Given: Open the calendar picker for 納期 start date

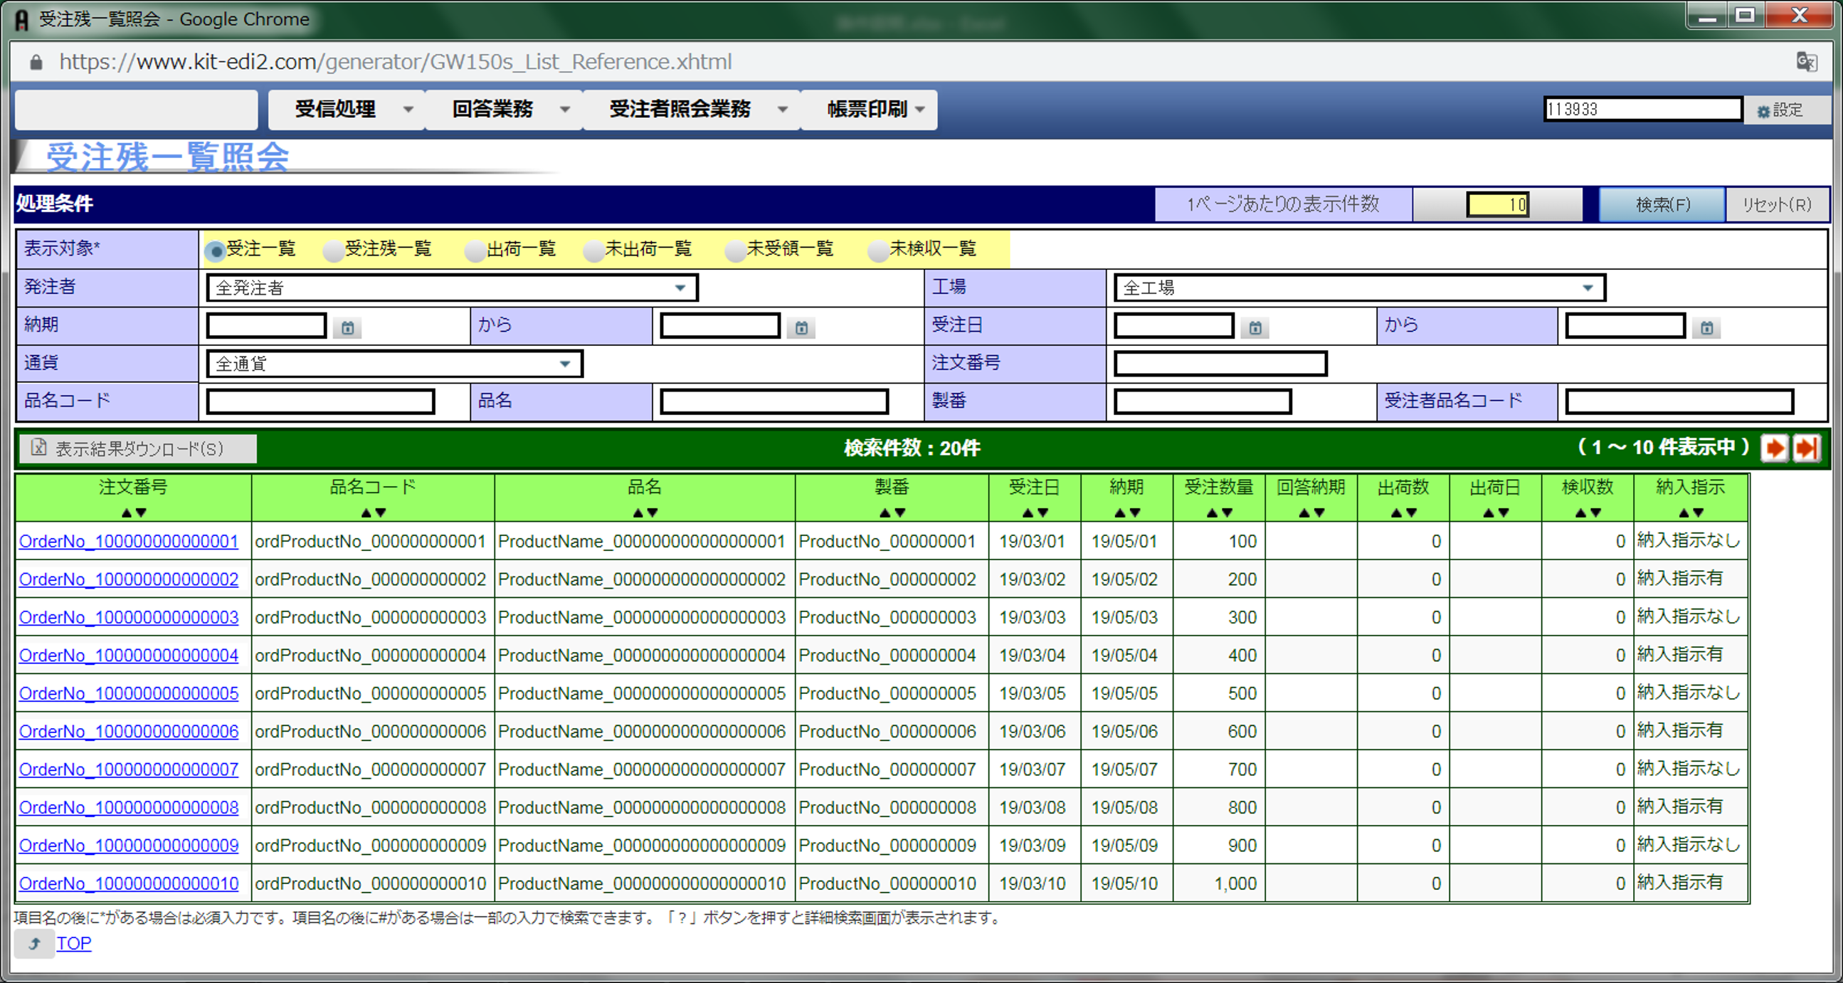Looking at the screenshot, I should [x=348, y=327].
